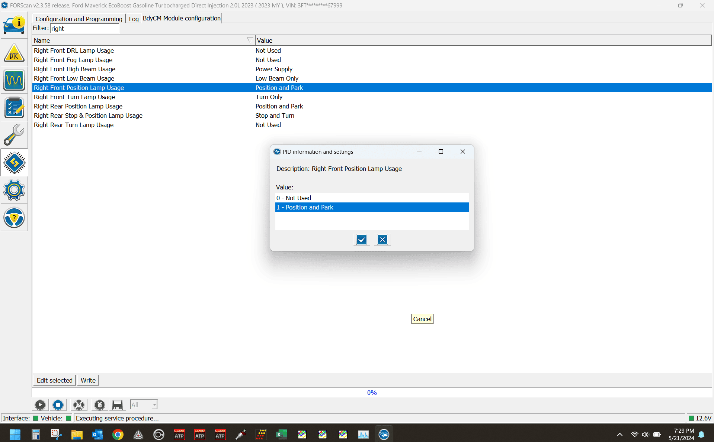Open the DTC trouble codes section
714x442 pixels.
14,53
